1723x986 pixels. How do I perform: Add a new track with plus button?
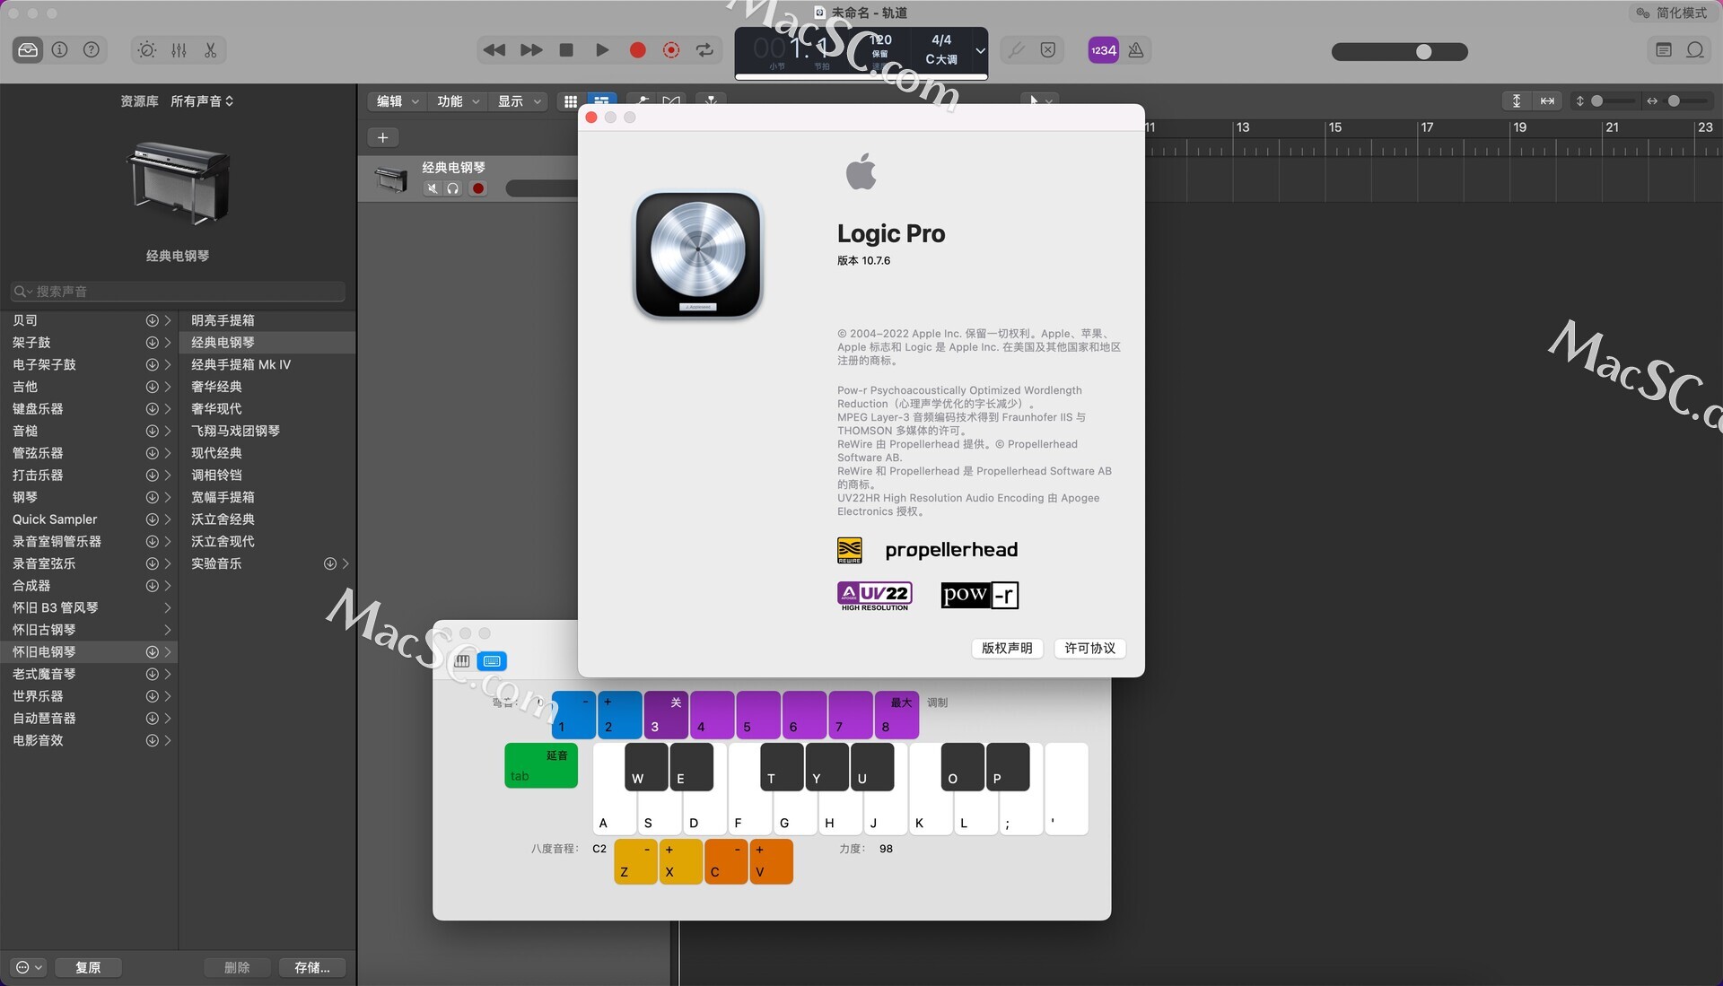point(382,137)
